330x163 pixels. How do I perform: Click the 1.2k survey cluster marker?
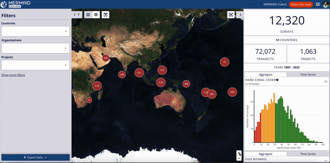tap(205, 92)
